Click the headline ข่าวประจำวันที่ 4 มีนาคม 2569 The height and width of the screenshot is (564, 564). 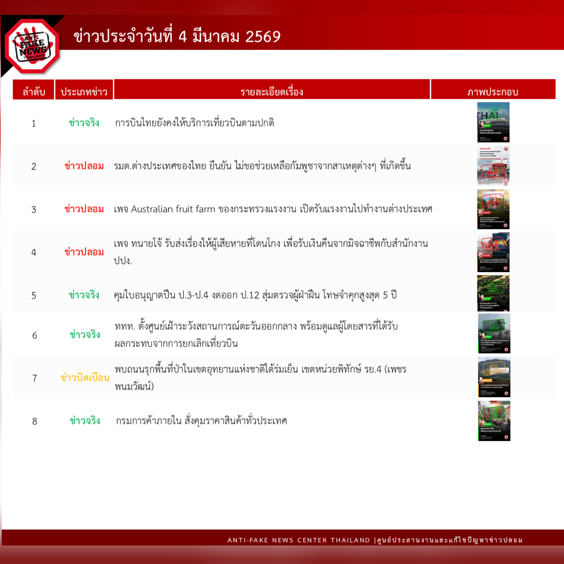pyautogui.click(x=176, y=36)
